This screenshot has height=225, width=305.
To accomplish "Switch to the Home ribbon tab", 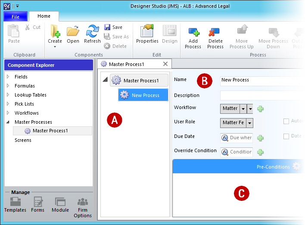I will (x=44, y=16).
